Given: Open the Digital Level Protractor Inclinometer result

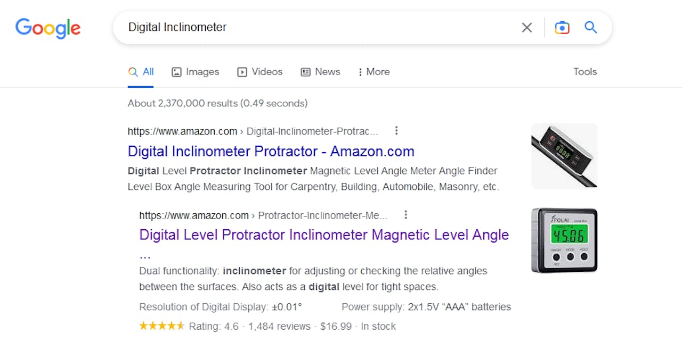Looking at the screenshot, I should click(x=323, y=235).
